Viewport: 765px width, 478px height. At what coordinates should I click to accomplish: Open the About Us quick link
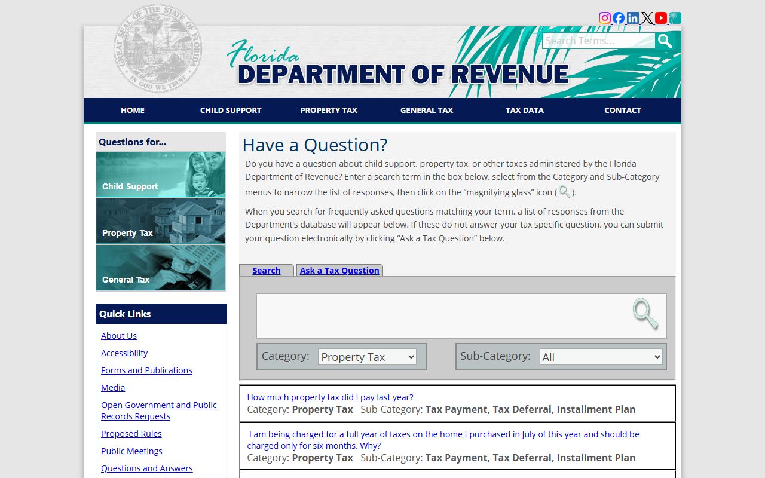(x=119, y=336)
